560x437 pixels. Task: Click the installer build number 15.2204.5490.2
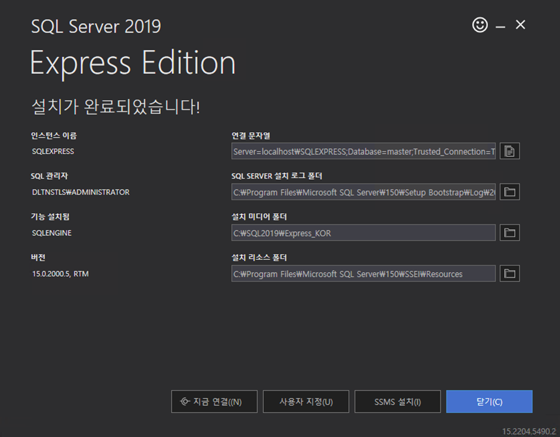[528, 431]
